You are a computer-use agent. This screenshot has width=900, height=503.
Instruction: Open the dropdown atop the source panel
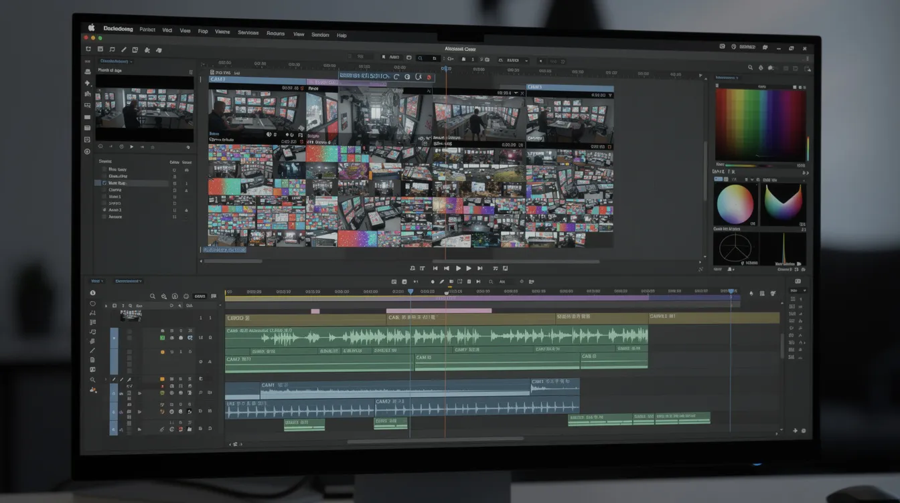[115, 62]
